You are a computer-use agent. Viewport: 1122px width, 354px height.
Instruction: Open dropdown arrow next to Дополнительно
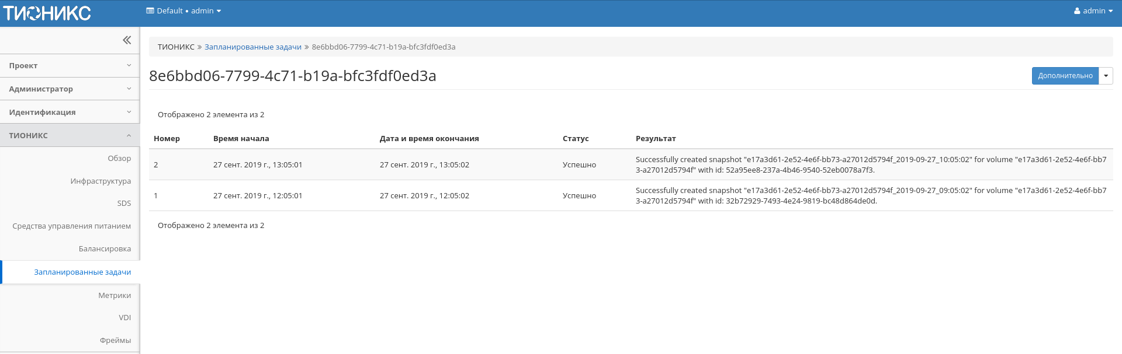point(1106,76)
